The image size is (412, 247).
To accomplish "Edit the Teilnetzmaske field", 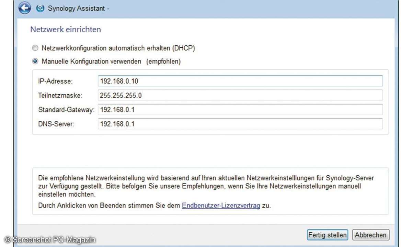I will [240, 95].
